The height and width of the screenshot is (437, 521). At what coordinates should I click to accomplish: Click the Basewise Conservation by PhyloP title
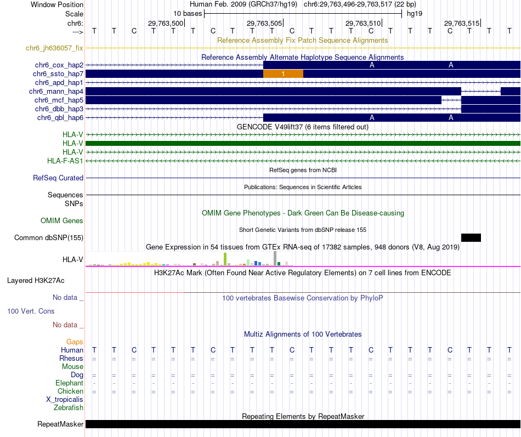[302, 298]
